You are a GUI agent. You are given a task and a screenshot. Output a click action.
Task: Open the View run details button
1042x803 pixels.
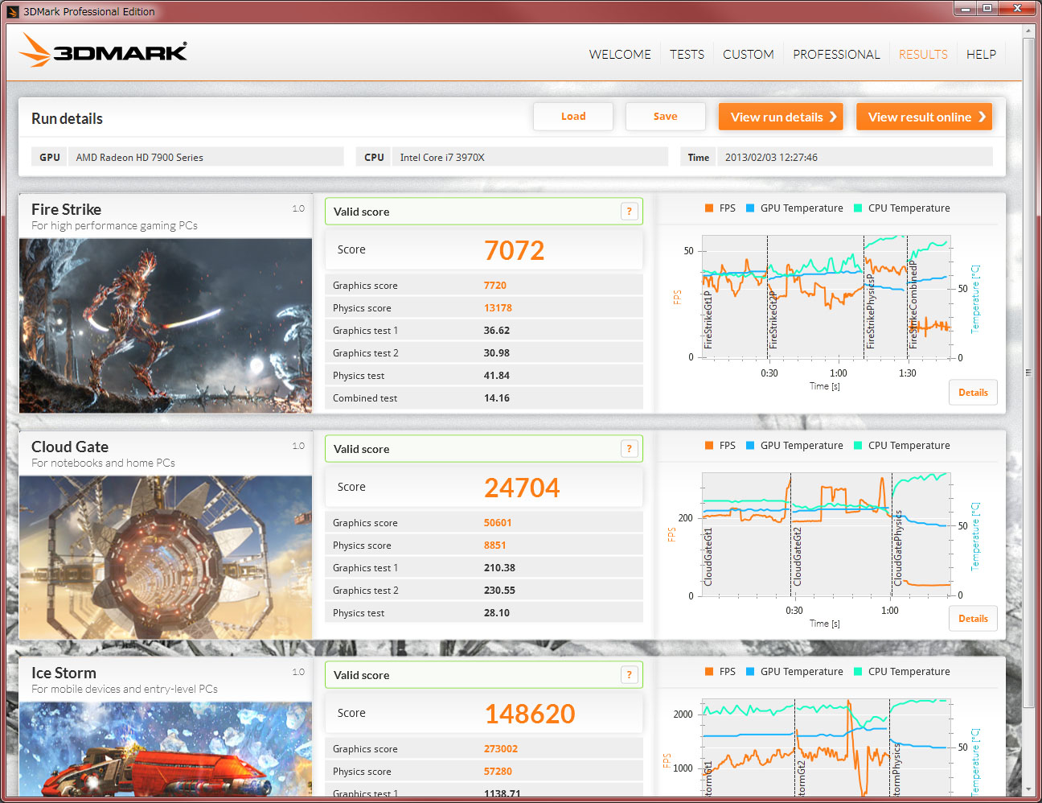click(781, 117)
